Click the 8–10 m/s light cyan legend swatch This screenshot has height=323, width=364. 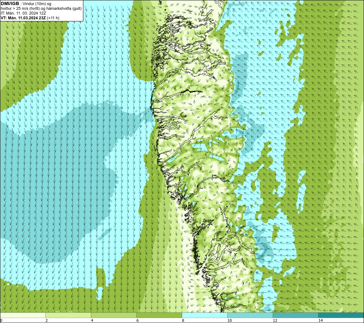[205, 315]
